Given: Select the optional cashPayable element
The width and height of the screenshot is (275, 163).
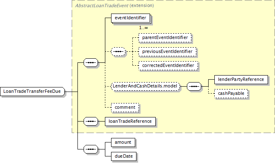Looking at the screenshot, I should click(x=231, y=94).
